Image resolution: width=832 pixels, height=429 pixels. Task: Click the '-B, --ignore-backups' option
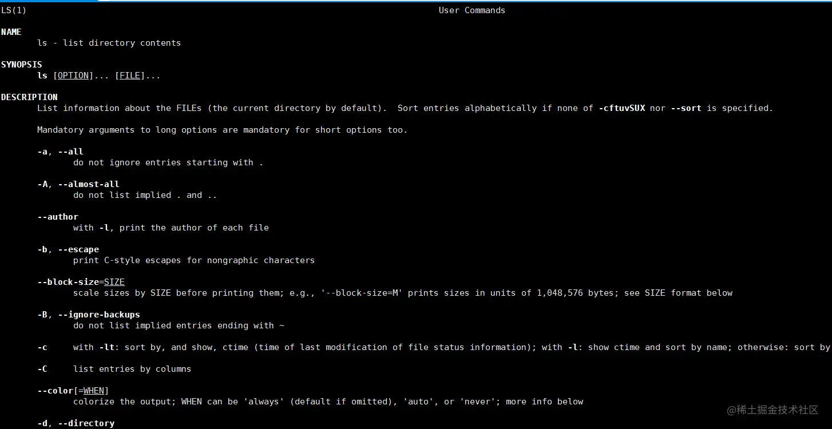(x=89, y=315)
